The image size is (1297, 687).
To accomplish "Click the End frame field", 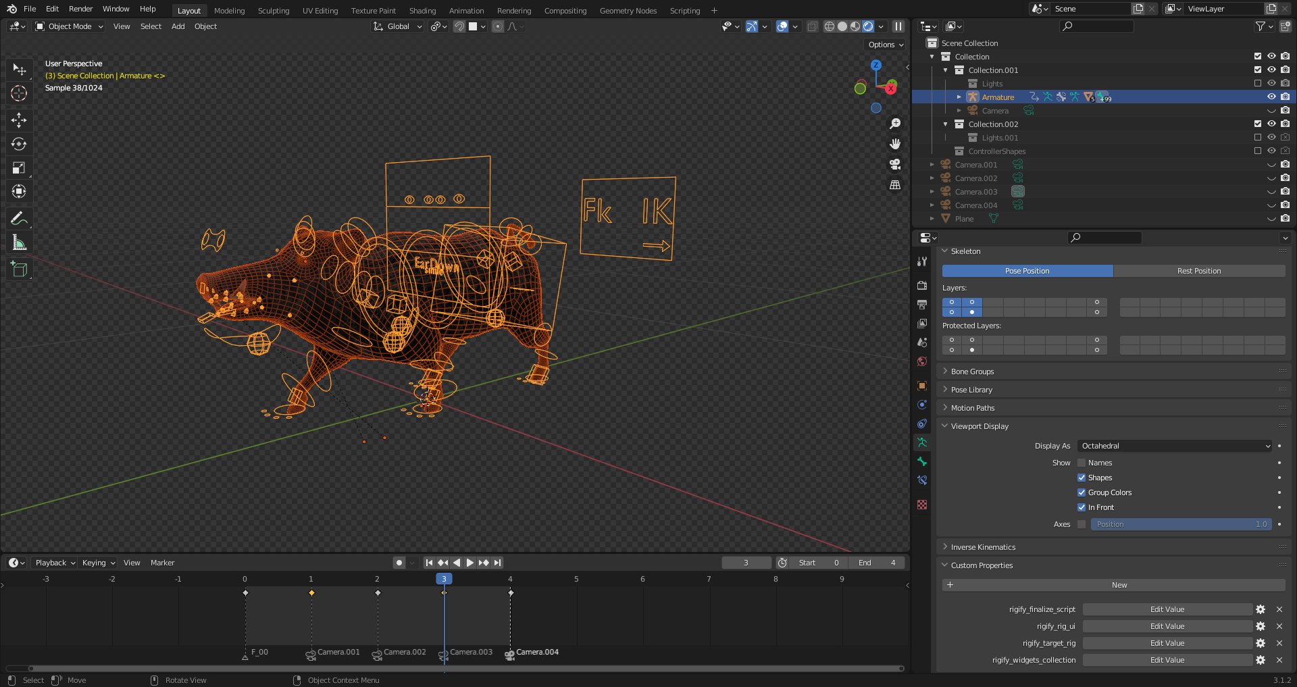I will 877,563.
